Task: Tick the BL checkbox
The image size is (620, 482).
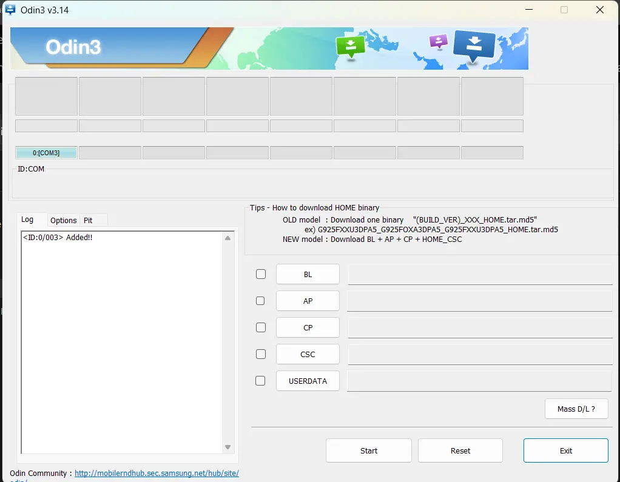Action: [261, 274]
